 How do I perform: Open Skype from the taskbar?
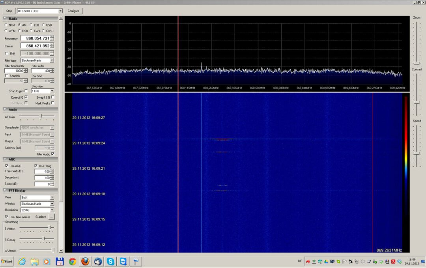[110, 261]
